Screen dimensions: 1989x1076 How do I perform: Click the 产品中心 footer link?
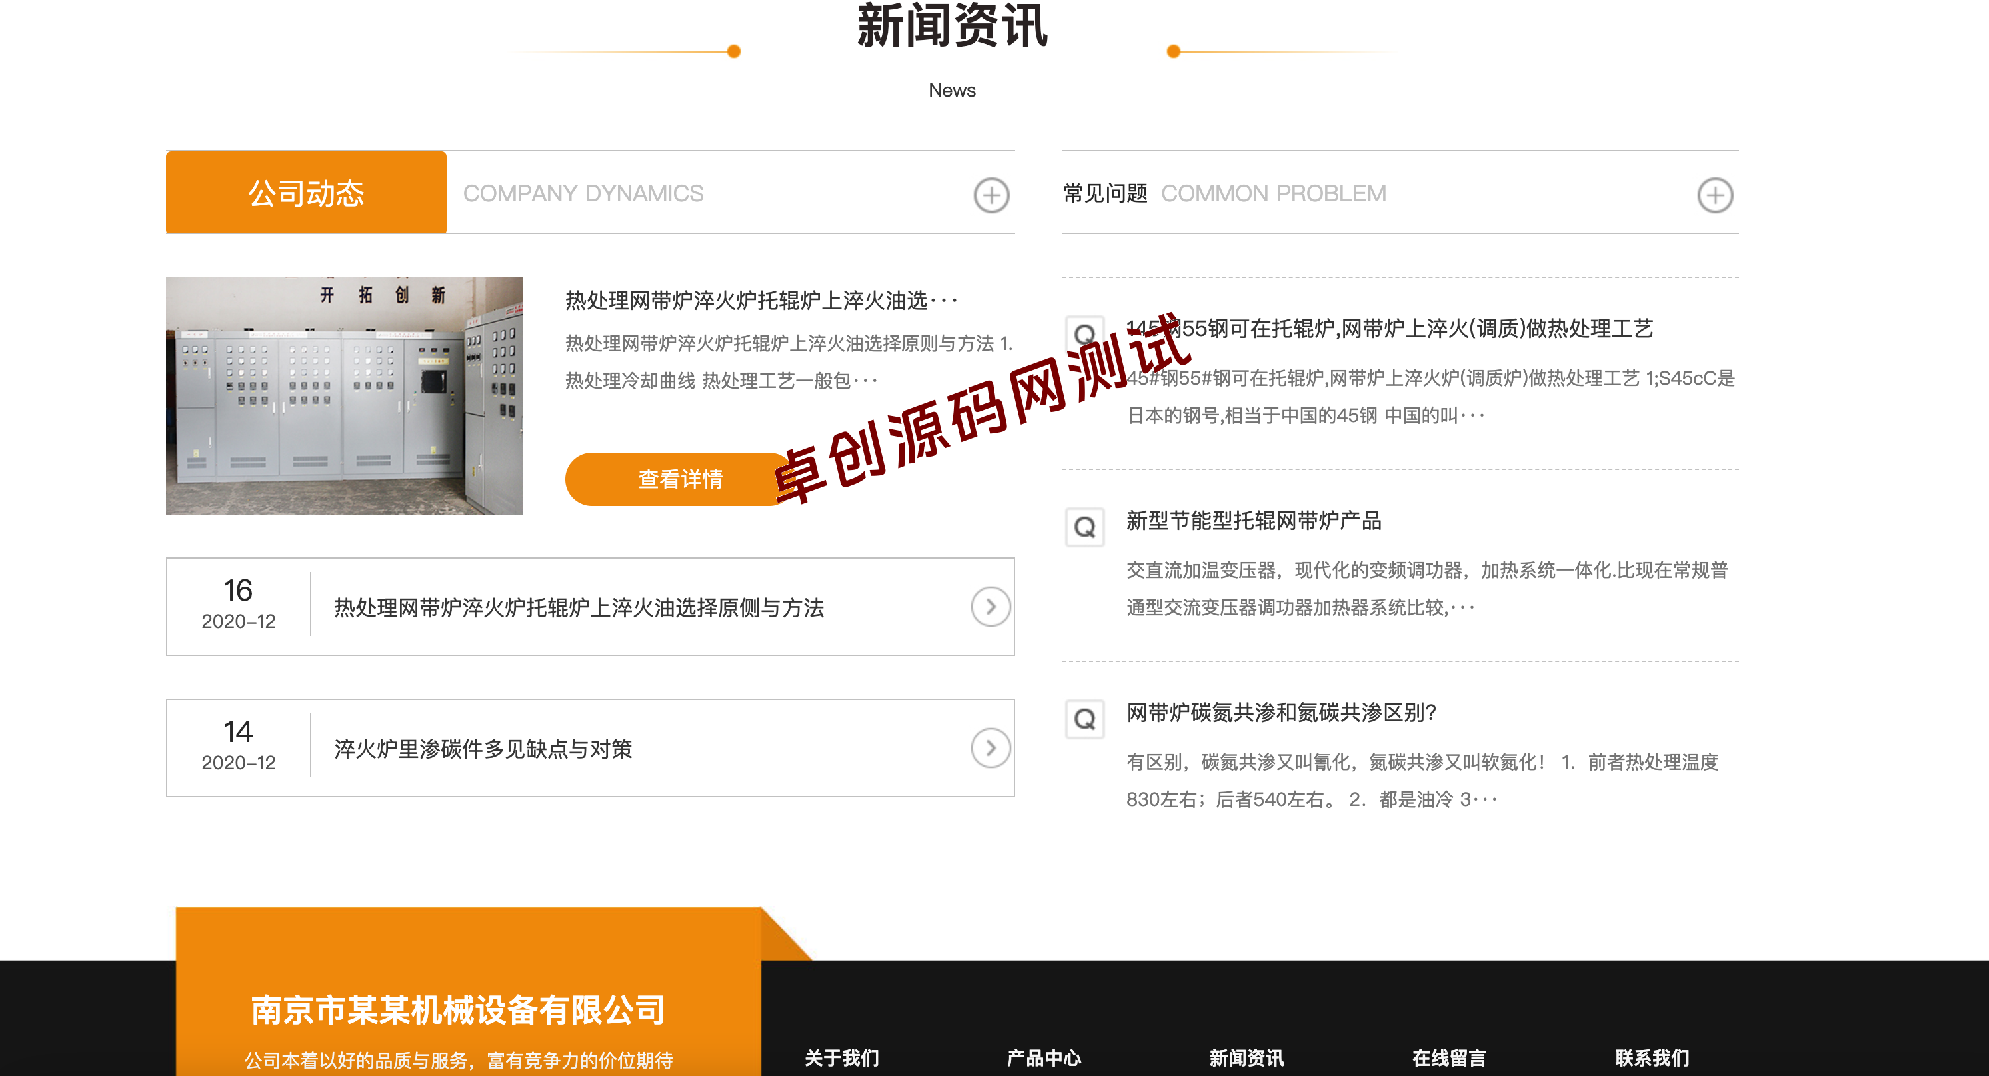click(x=1044, y=1057)
